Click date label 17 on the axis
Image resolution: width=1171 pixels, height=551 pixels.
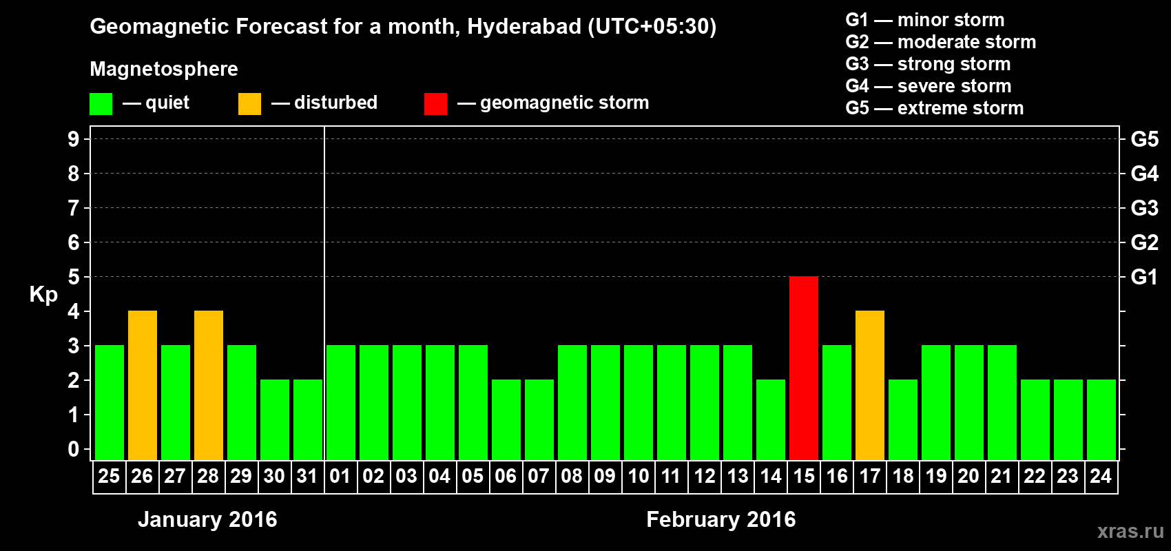pyautogui.click(x=870, y=477)
